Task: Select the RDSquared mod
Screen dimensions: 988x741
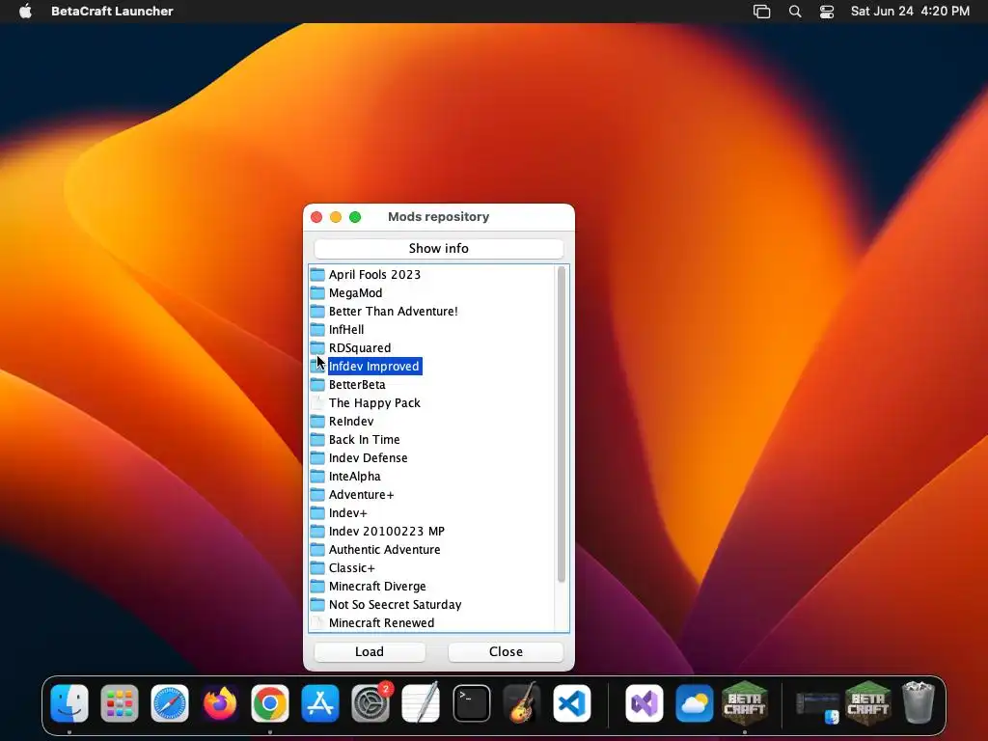Action: (360, 347)
